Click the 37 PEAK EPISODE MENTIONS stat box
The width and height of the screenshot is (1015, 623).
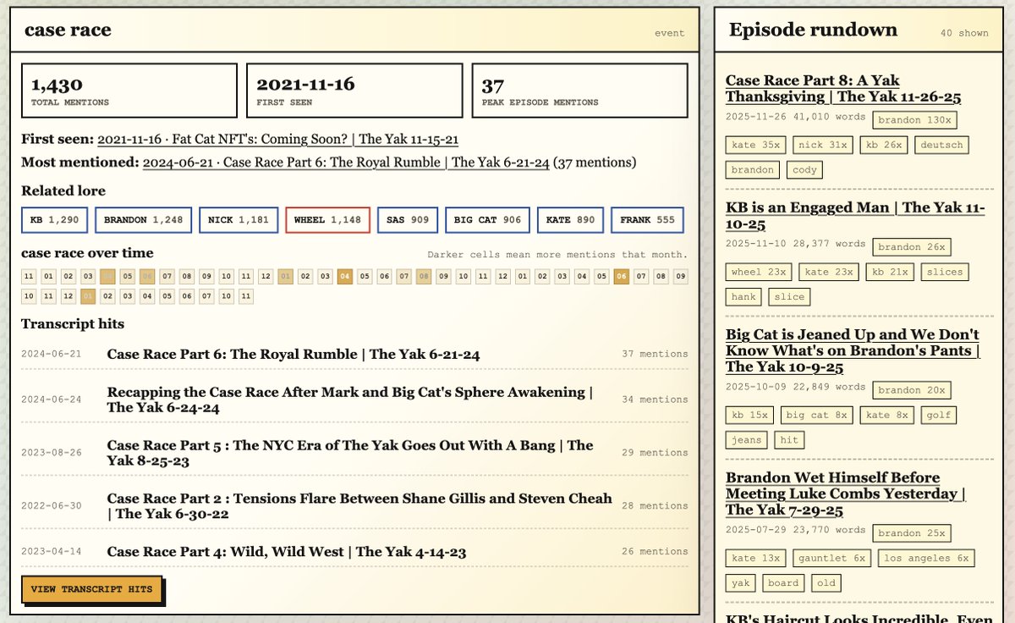pos(579,91)
